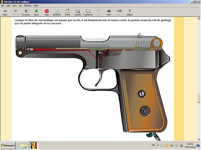Open the volume speaker tray icon

177,145
